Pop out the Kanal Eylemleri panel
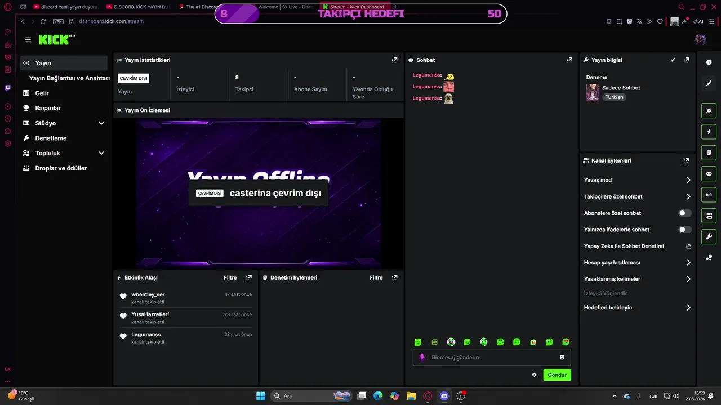 [686, 160]
